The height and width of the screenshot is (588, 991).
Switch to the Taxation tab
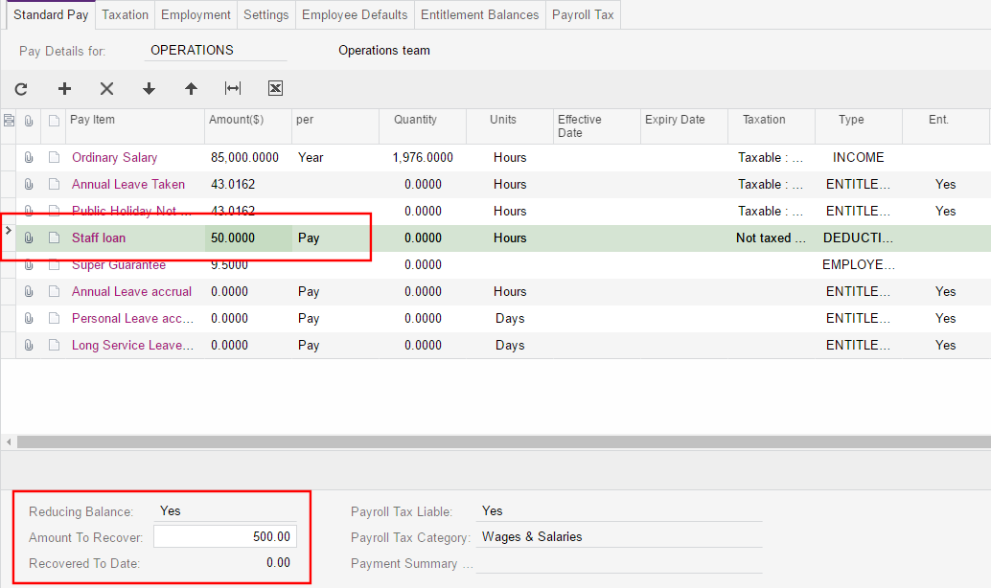[126, 15]
